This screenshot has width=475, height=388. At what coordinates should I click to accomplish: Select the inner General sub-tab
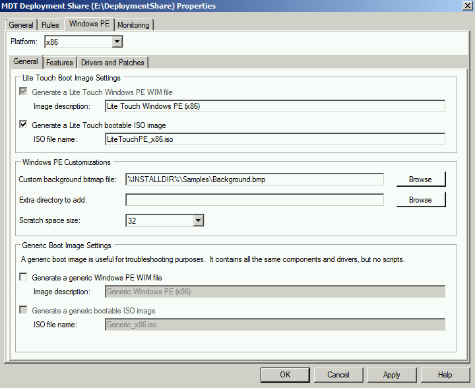(26, 61)
